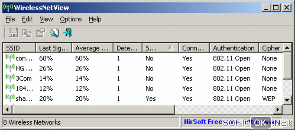Sort by the SSID column header
295x130 pixels.
pyautogui.click(x=19, y=48)
